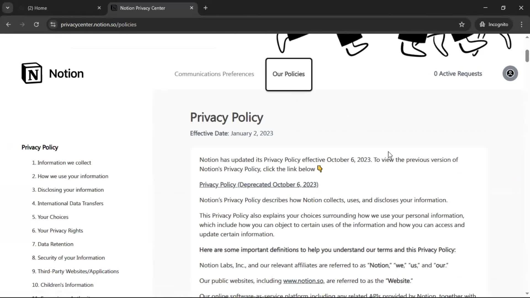Open the user account avatar icon

510,73
